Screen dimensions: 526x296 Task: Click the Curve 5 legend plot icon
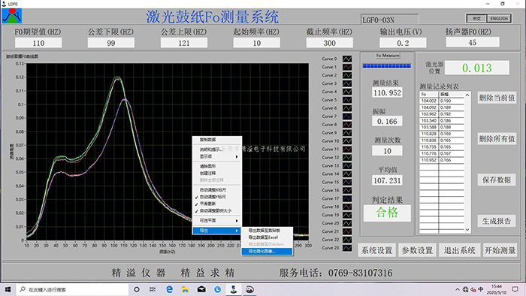pos(347,100)
